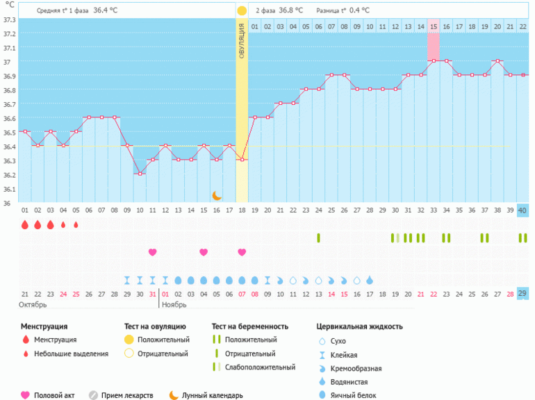Click the yellow sun ovulation icon in header
Image resolution: width=535 pixels, height=400 pixels.
coord(241,10)
